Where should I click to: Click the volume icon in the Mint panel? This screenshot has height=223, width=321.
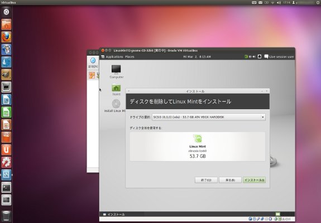click(254, 57)
